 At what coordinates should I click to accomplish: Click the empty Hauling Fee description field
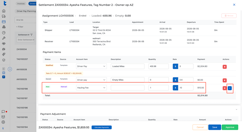coord(128,88)
